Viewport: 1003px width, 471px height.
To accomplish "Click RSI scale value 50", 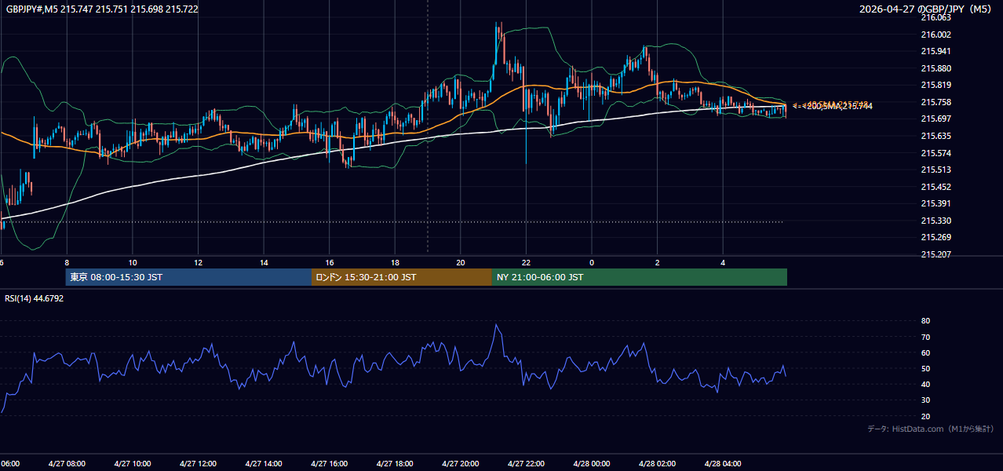I will [x=925, y=368].
